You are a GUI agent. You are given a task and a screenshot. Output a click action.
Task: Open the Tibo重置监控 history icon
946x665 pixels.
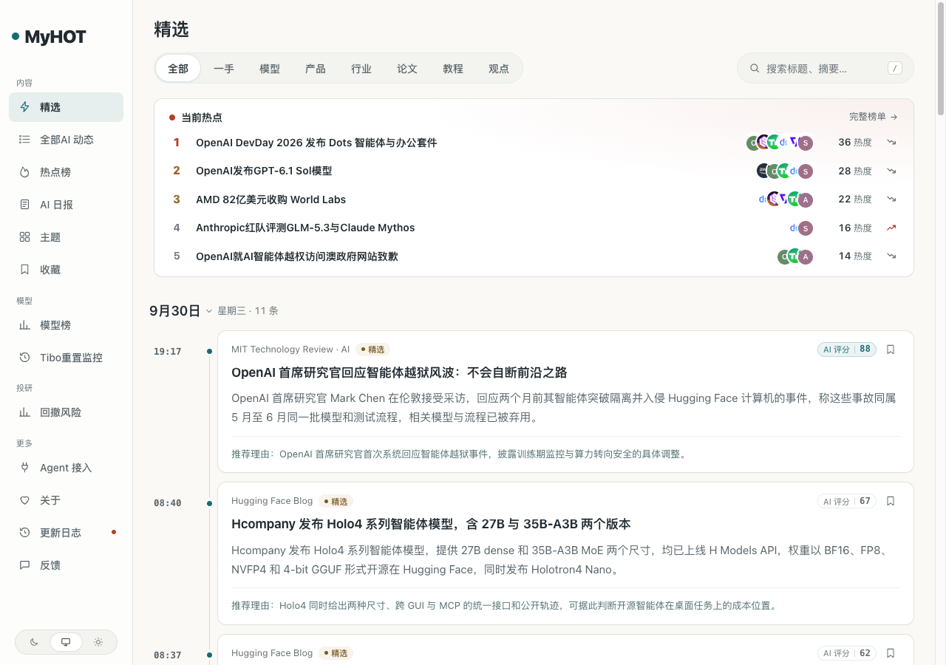tap(24, 358)
